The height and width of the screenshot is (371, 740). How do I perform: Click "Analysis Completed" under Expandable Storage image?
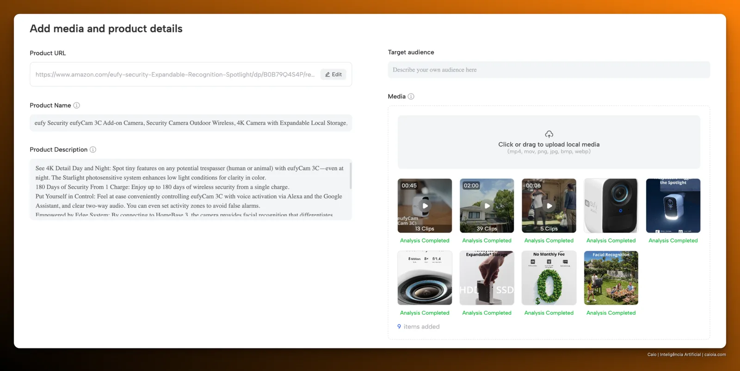tap(487, 313)
